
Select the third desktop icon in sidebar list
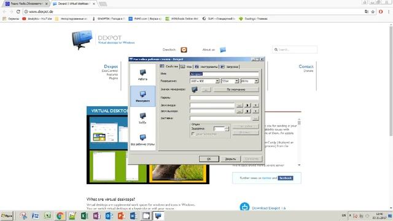click(x=142, y=118)
